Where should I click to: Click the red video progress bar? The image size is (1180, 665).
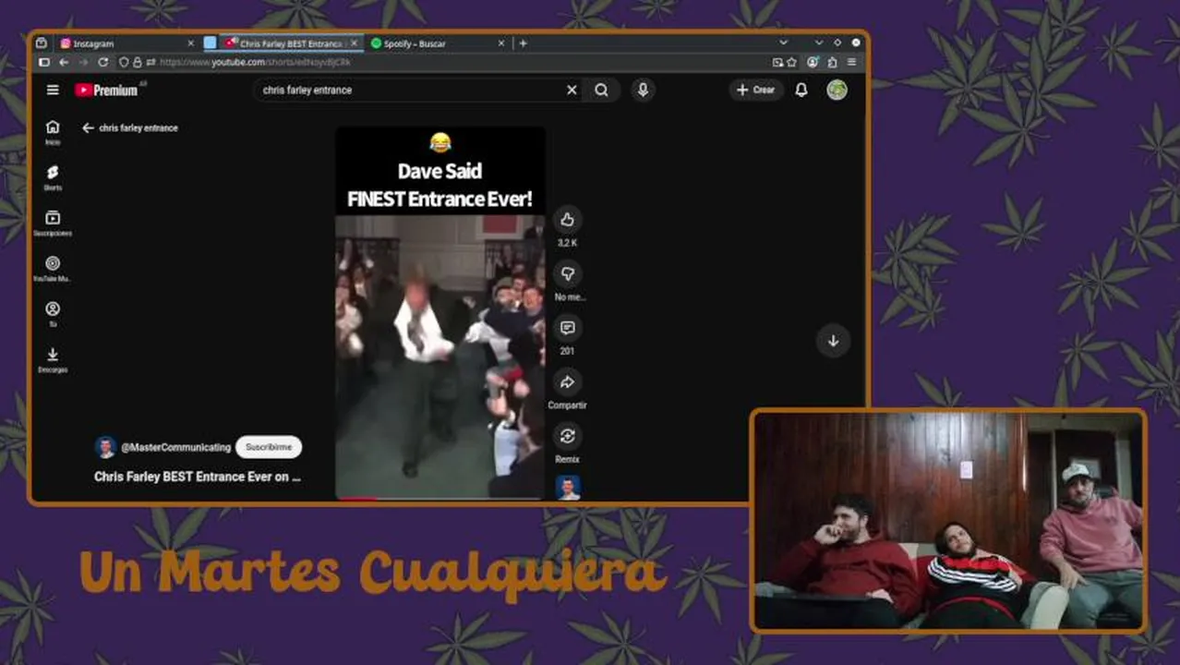pyautogui.click(x=356, y=498)
